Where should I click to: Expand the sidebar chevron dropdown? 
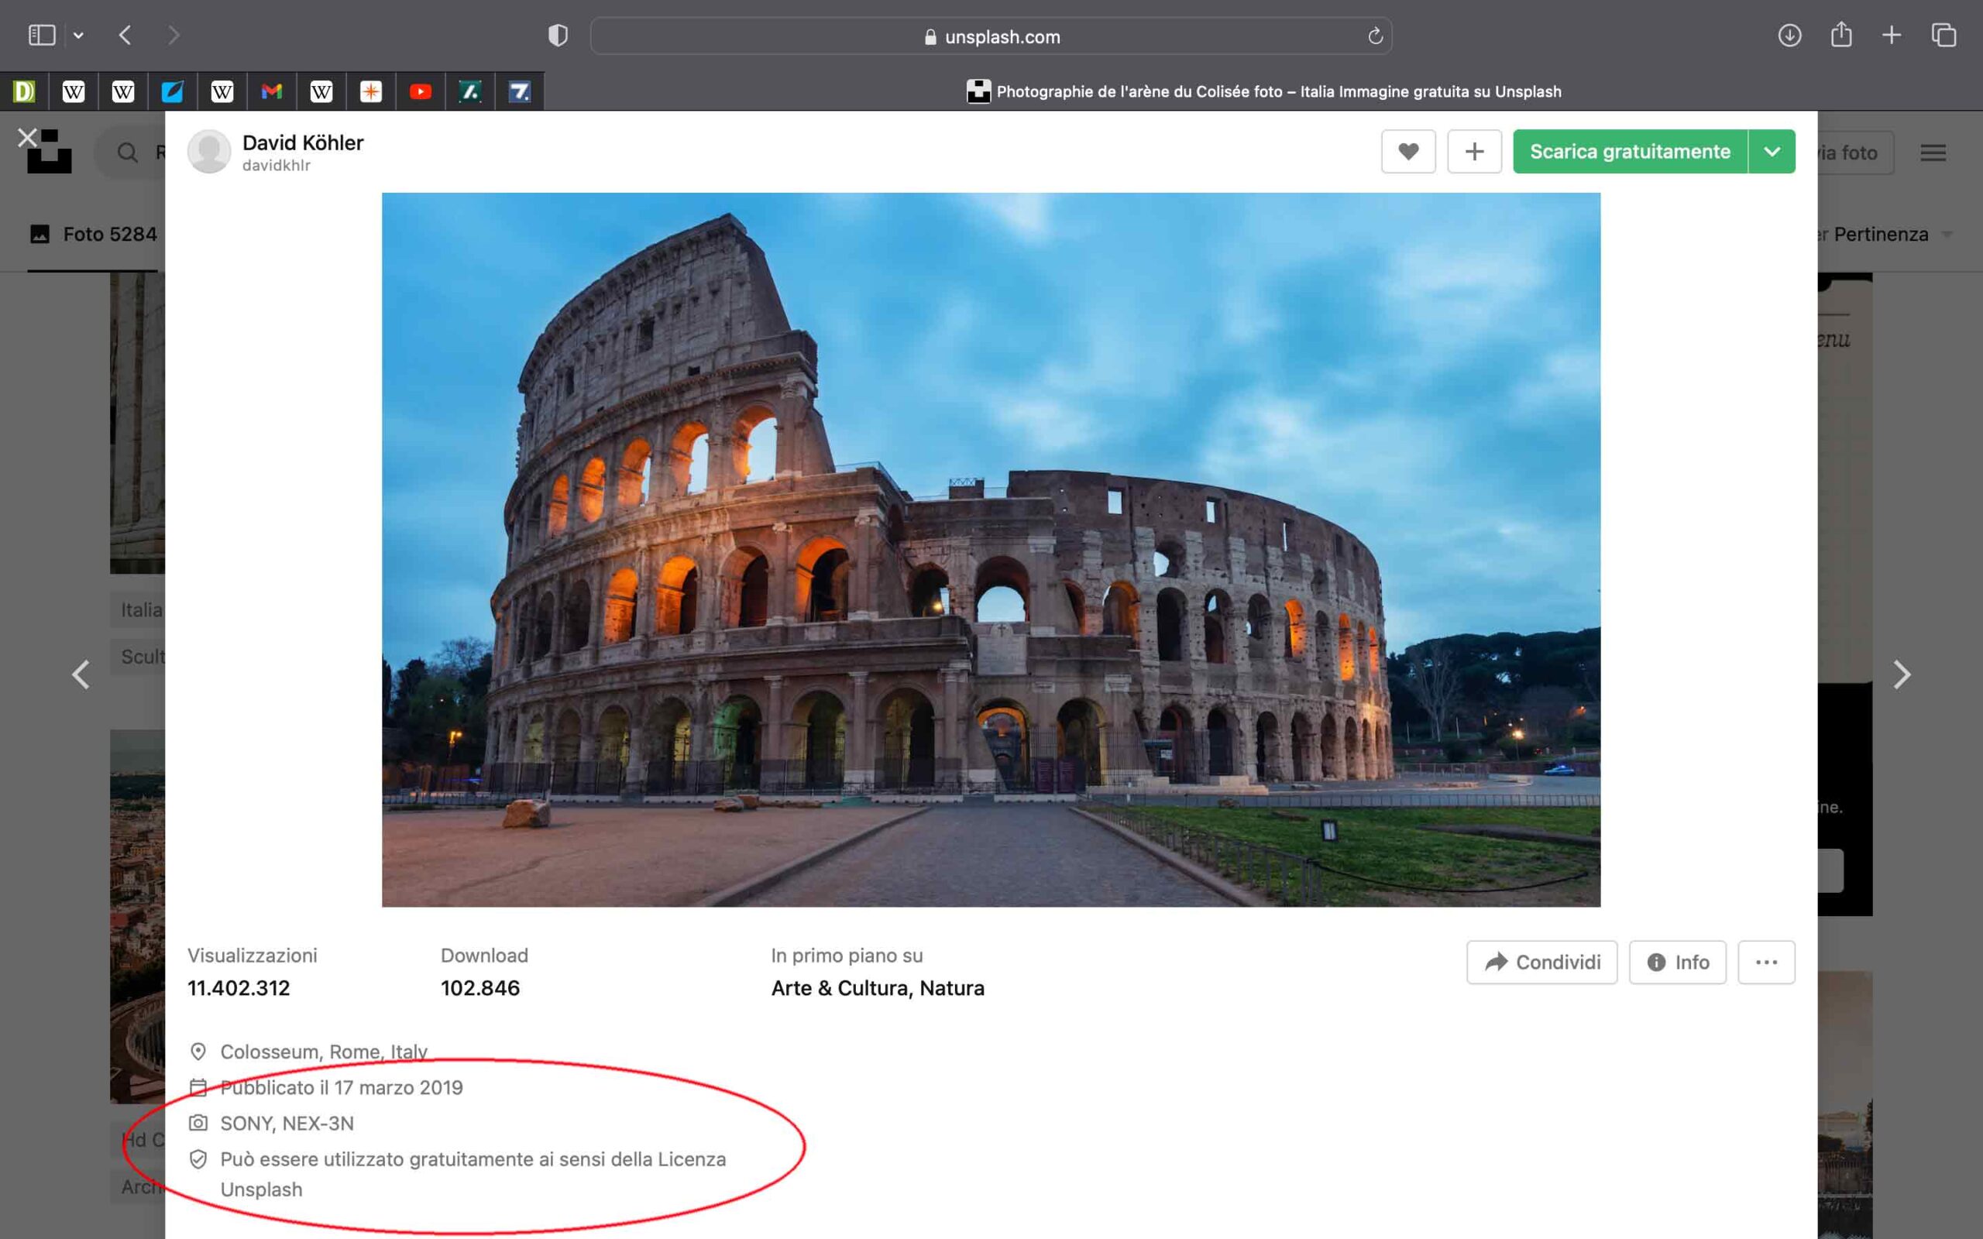click(x=79, y=36)
